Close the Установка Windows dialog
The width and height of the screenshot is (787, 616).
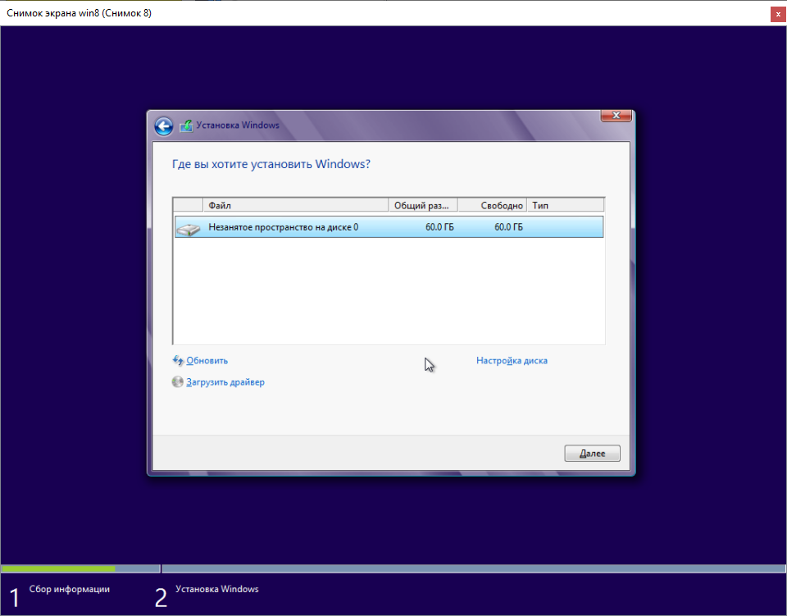[616, 116]
